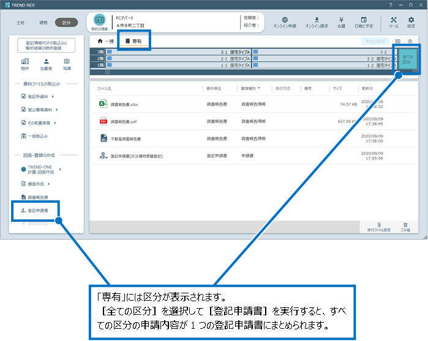This screenshot has width=428, height=341.
Task: Open 合算 yen icon
Action: point(341,20)
